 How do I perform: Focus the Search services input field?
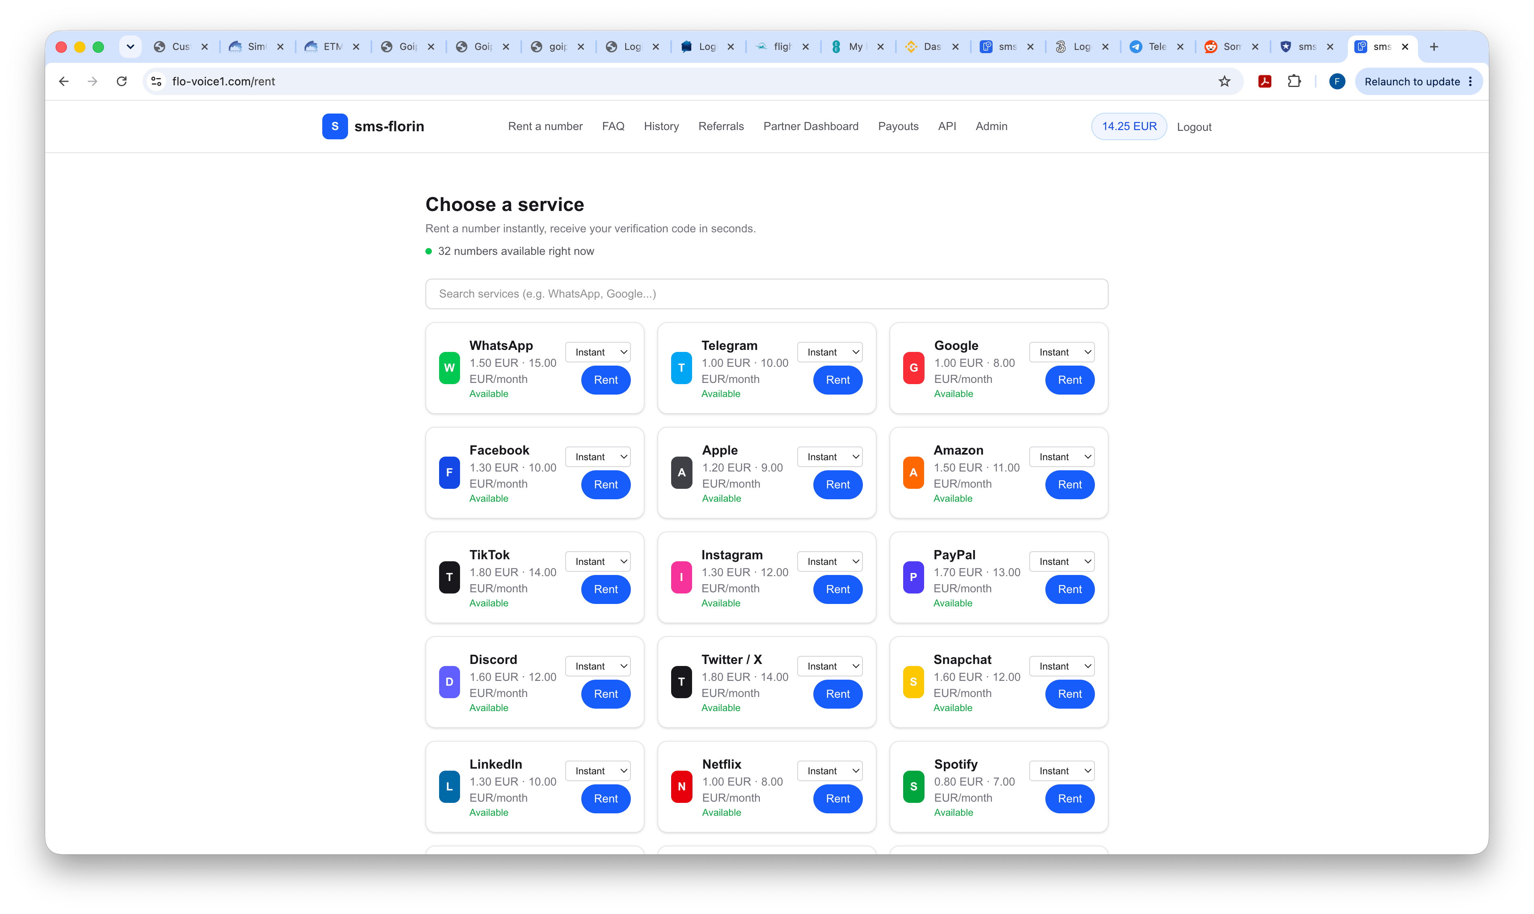click(766, 294)
